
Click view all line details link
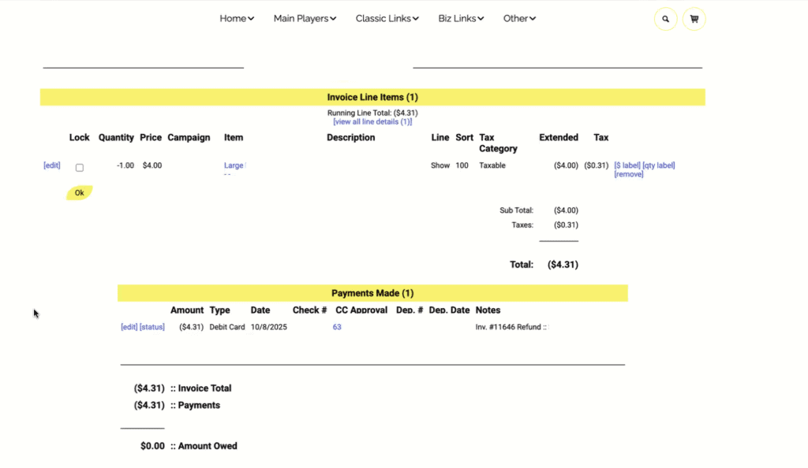pos(372,122)
